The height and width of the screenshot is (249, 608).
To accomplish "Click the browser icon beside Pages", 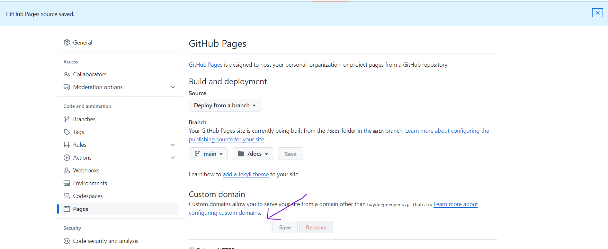I will [x=67, y=209].
